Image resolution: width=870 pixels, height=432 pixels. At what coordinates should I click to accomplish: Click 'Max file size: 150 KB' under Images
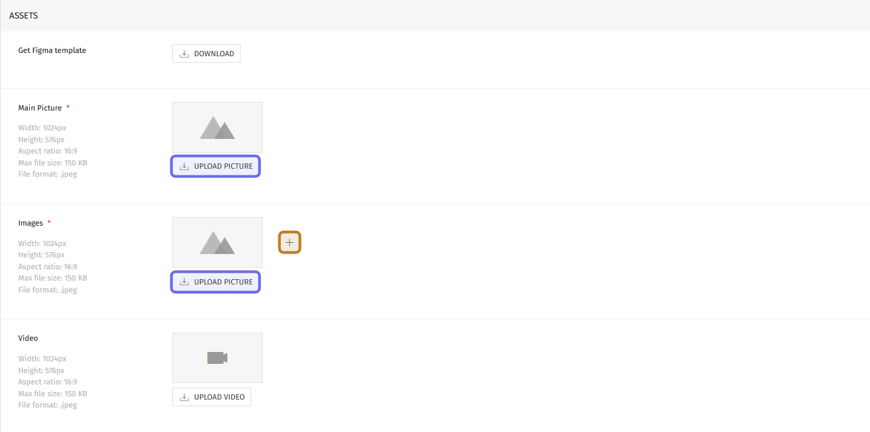point(53,278)
